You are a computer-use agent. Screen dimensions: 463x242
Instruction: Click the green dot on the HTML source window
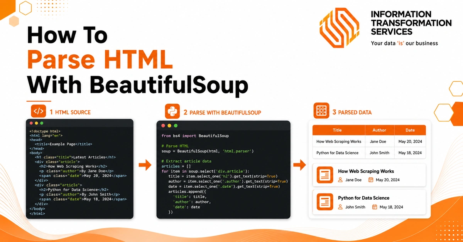tap(42, 123)
